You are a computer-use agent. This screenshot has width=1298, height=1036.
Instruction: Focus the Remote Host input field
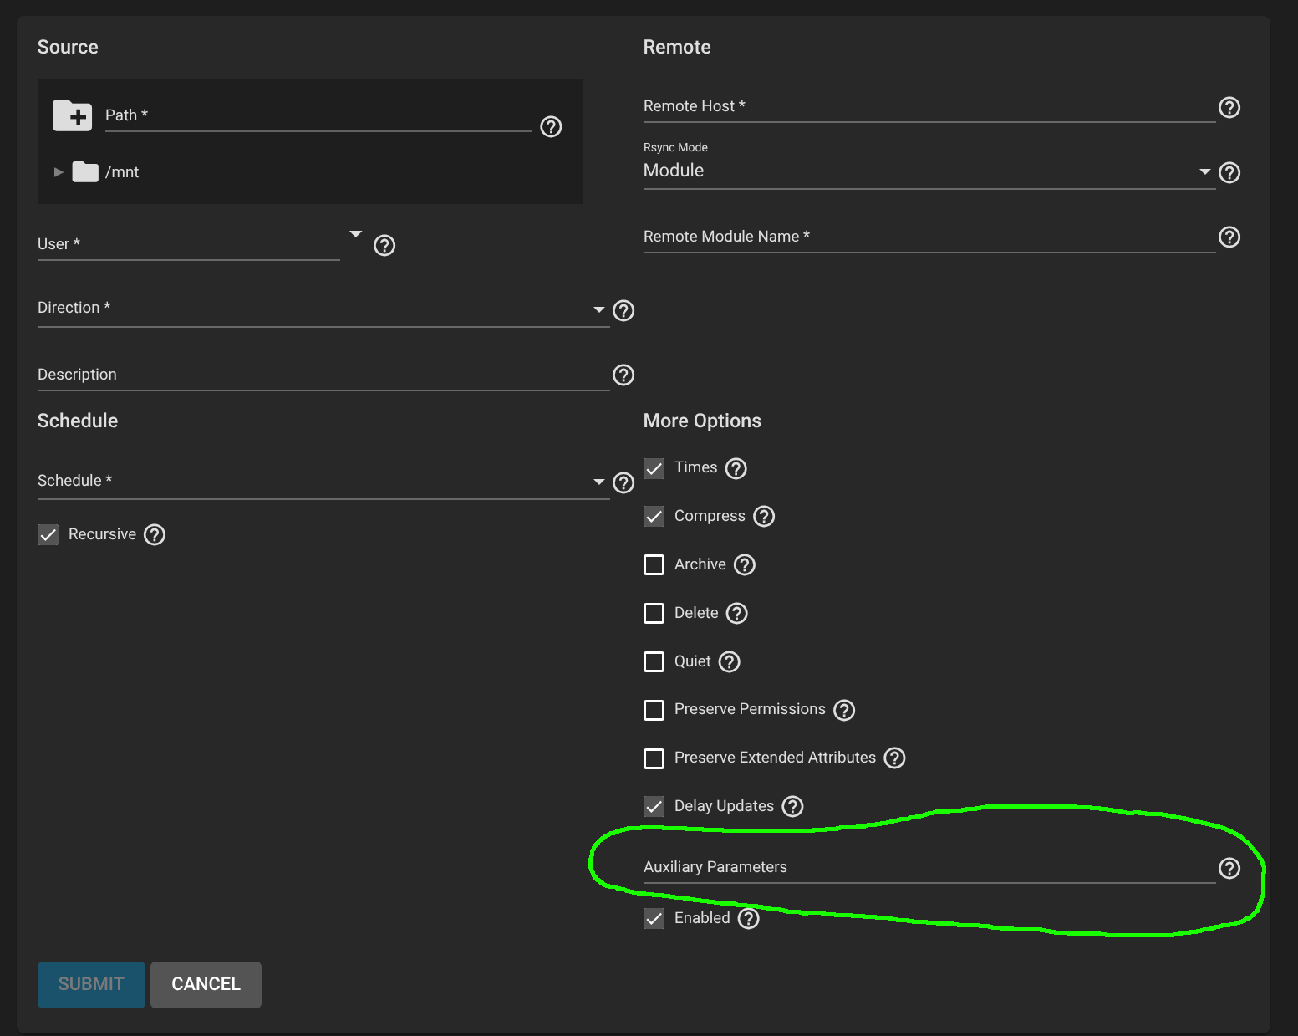(x=929, y=107)
